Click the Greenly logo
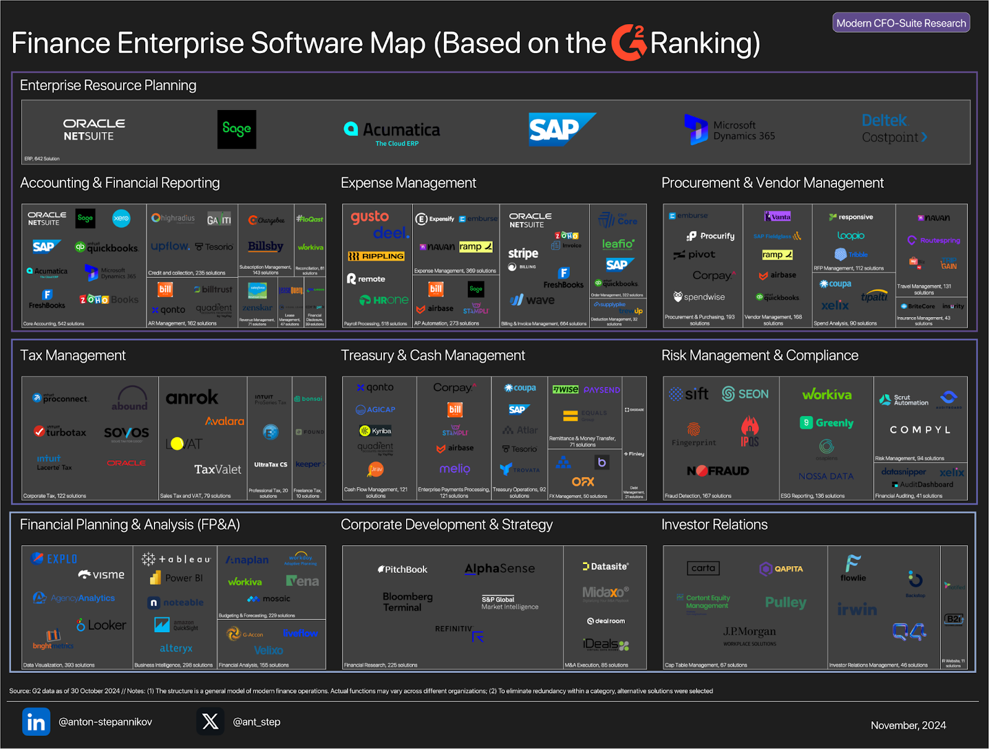The width and height of the screenshot is (989, 749). 827,423
